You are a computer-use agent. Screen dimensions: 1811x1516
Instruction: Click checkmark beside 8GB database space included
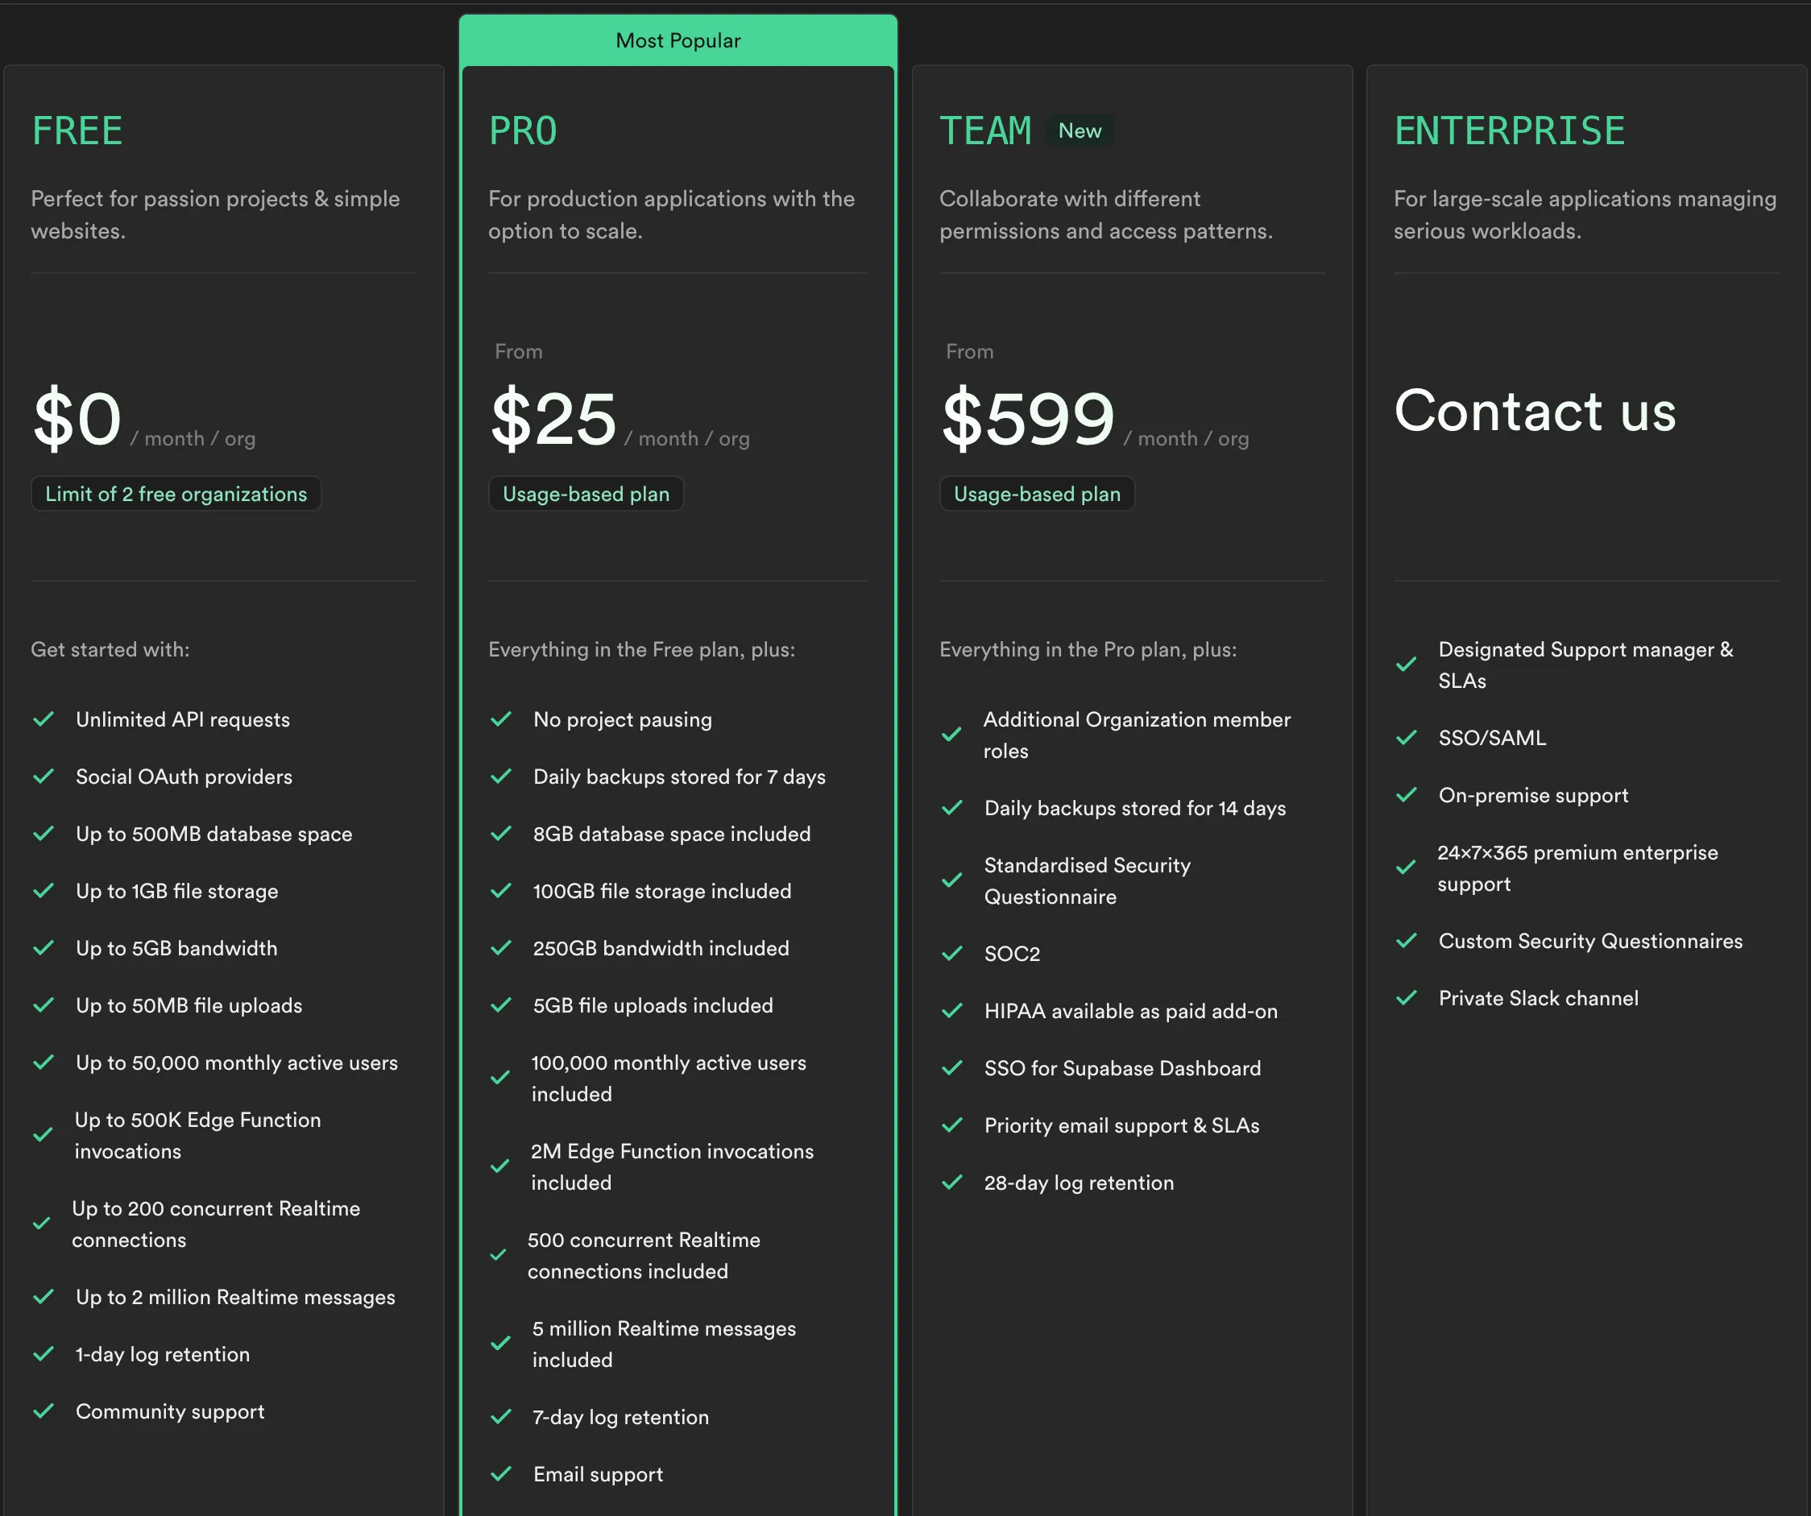(501, 834)
